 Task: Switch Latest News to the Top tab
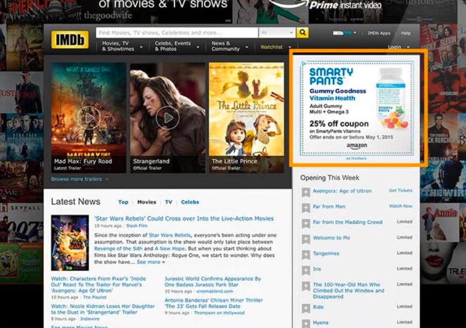[x=123, y=202]
